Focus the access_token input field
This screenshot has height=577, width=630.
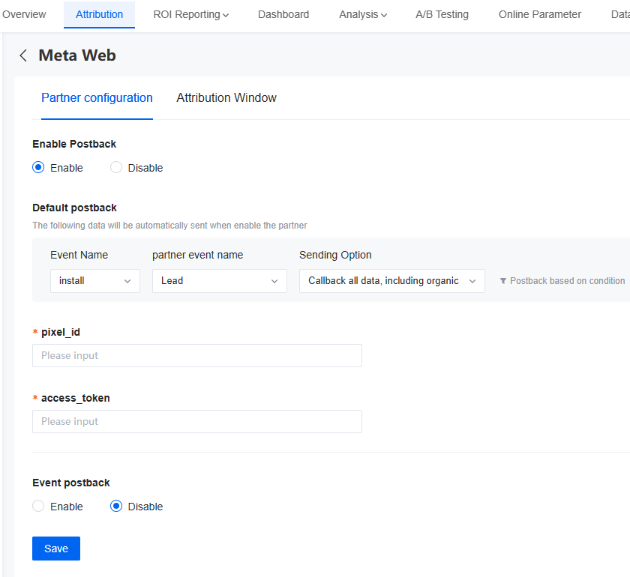tap(196, 421)
